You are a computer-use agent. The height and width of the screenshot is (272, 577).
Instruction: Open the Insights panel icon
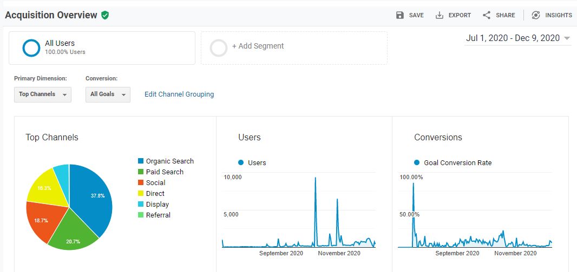536,15
